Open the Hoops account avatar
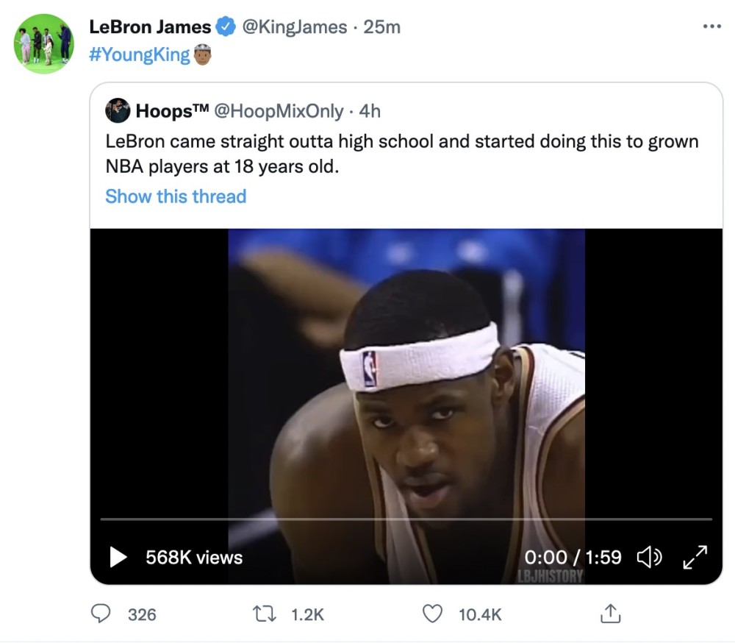This screenshot has width=735, height=643. [x=118, y=110]
